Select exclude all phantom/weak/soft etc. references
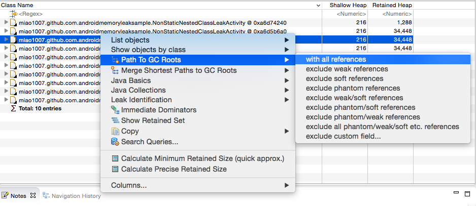The image size is (476, 206). (x=383, y=127)
